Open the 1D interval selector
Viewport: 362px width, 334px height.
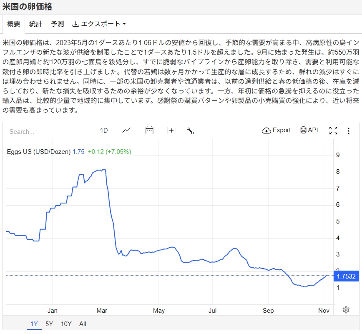pos(104,131)
